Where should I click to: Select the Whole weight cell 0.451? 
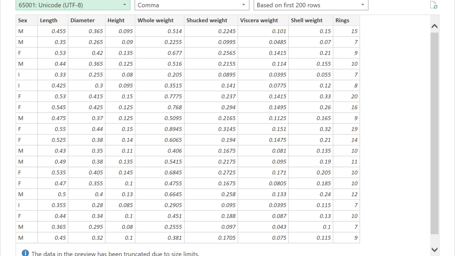(x=159, y=216)
